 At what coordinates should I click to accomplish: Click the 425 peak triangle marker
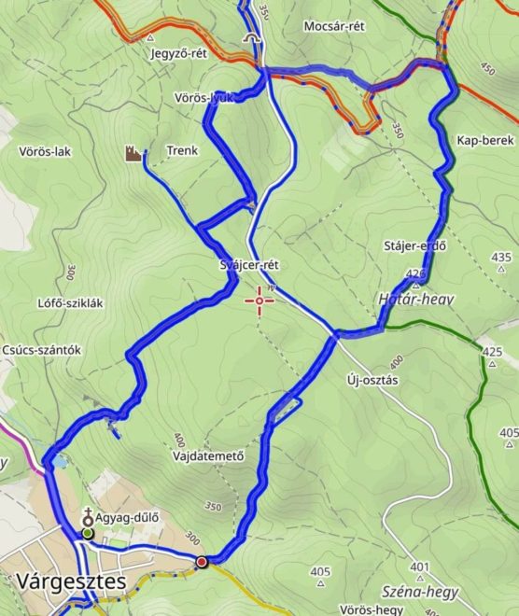tap(492, 364)
